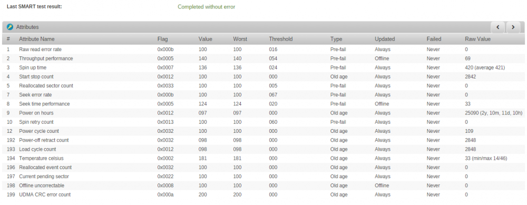
Task: Click value 181 in Temperature celsius Value column
Action: click(x=203, y=158)
